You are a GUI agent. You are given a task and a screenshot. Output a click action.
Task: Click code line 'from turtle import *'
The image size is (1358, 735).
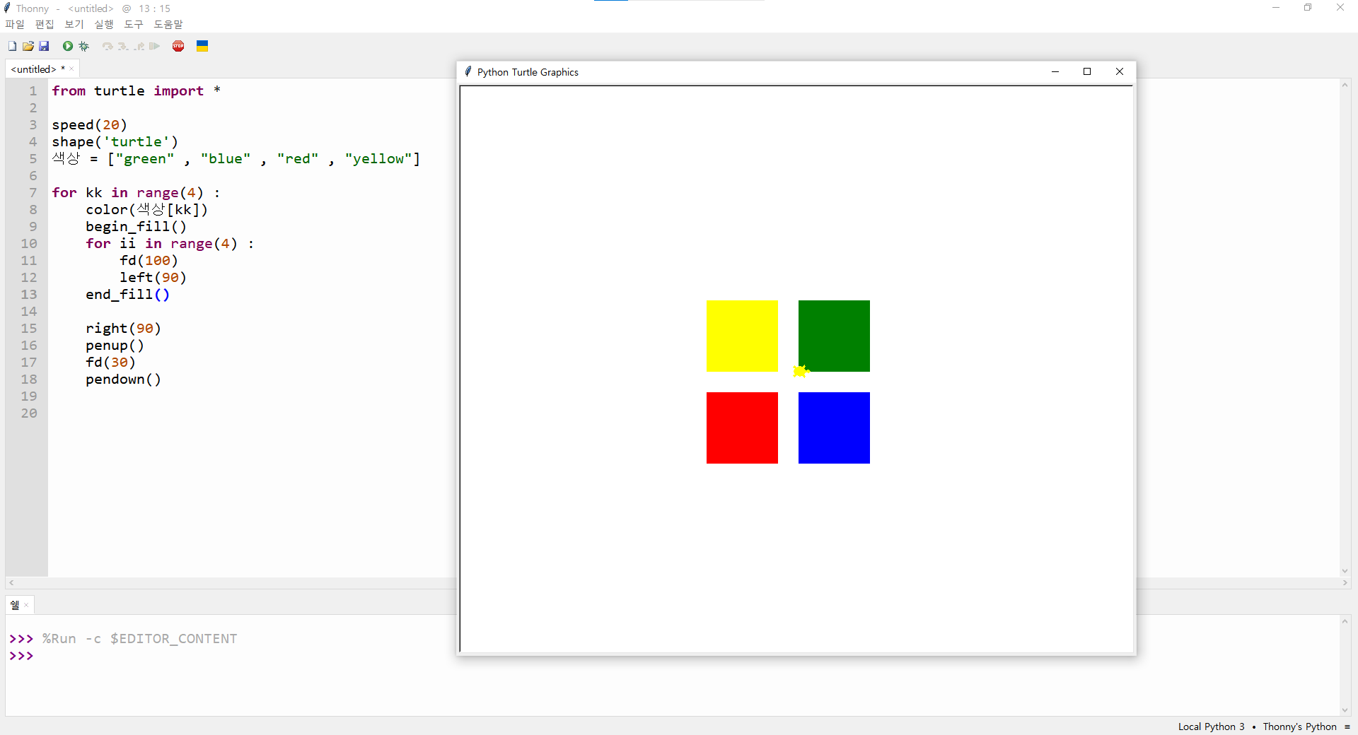pyautogui.click(x=136, y=90)
